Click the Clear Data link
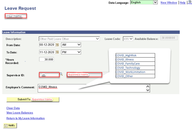The image size is (193, 129). click(x=13, y=108)
